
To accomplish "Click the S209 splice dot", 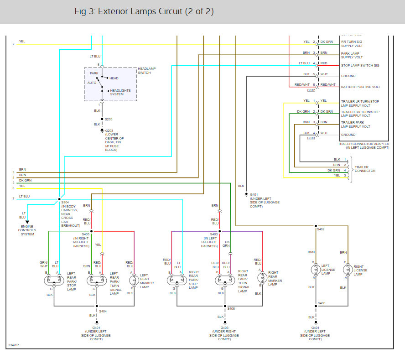I will 102,119.
